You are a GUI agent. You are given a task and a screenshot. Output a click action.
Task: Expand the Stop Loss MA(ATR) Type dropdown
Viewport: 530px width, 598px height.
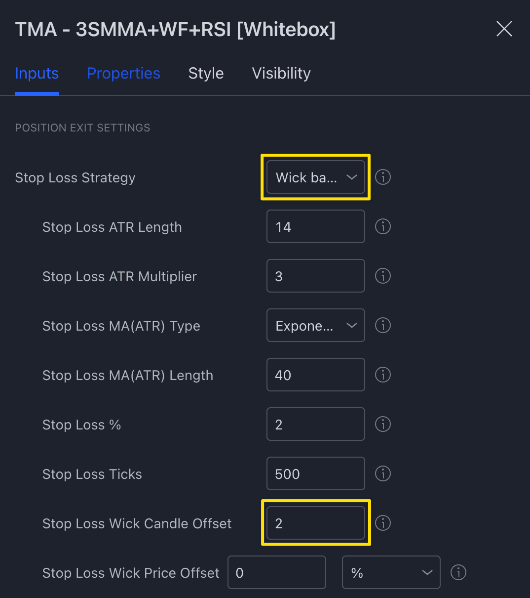coord(315,325)
